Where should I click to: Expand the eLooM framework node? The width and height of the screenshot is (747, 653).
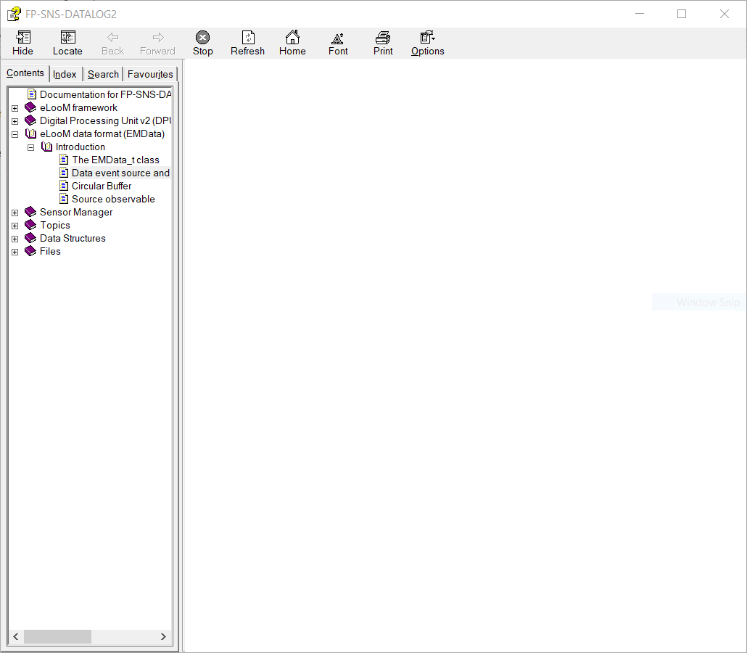click(x=15, y=107)
